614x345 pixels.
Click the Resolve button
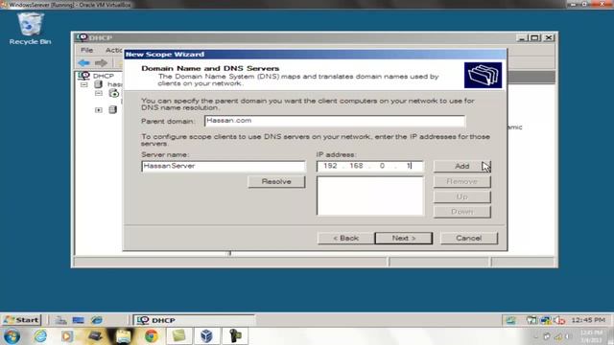[276, 182]
